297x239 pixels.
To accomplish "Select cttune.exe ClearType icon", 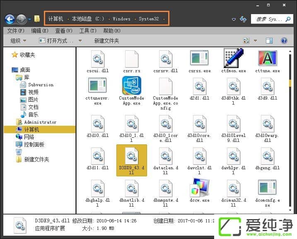I will click(268, 58).
